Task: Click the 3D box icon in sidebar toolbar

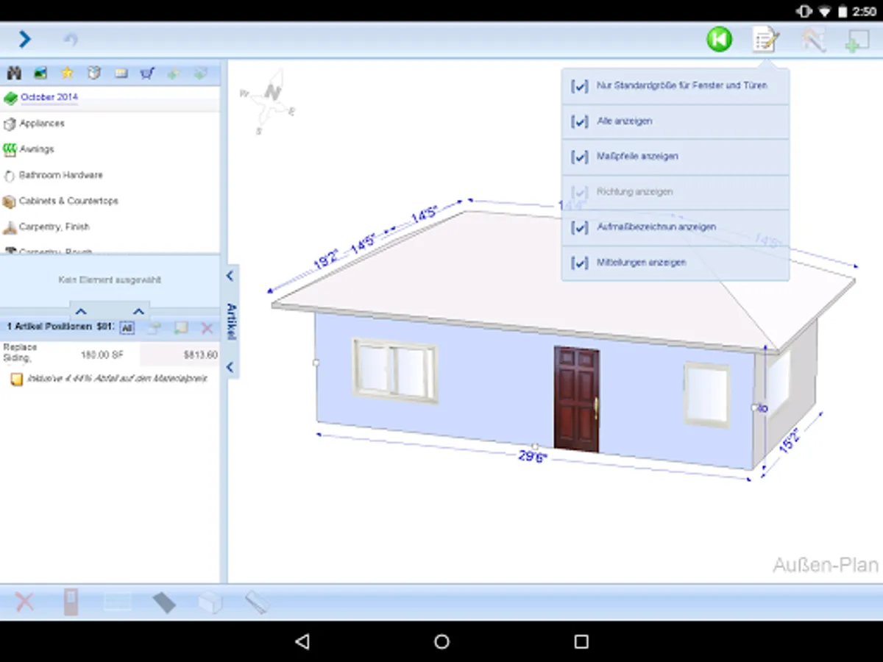Action: [x=93, y=73]
